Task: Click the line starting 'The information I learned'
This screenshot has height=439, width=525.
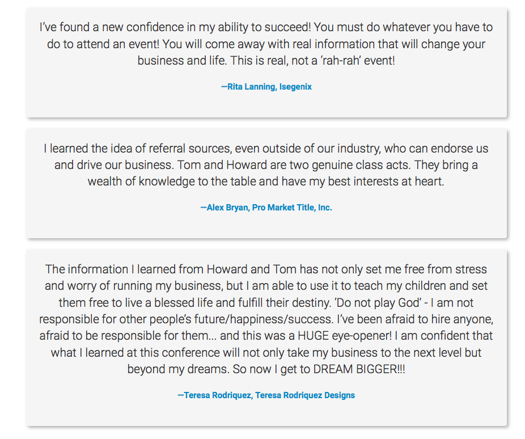Action: (266, 269)
